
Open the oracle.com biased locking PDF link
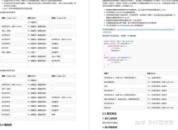[139, 30]
